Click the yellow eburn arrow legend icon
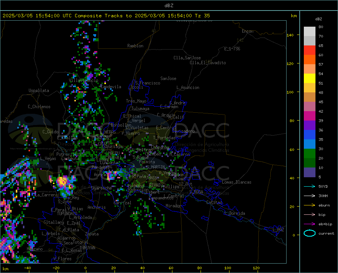This screenshot has height=273, width=338. tap(309, 205)
